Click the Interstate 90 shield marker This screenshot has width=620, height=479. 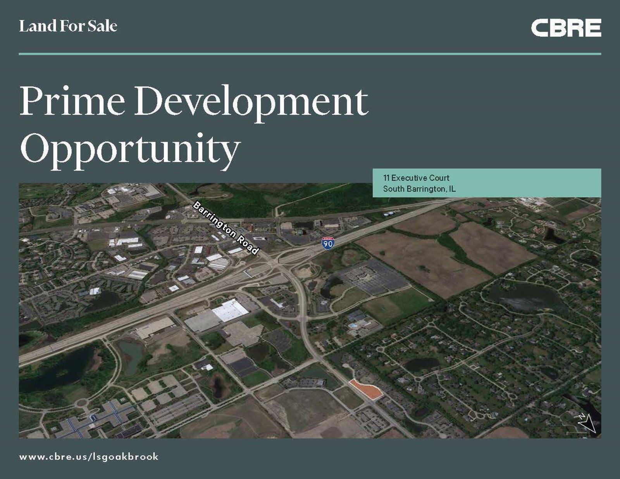pos(327,243)
